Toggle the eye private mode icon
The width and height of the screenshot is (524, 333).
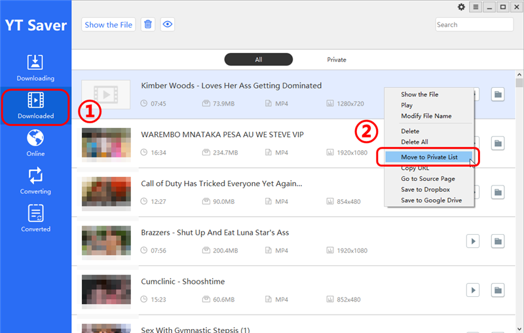[x=168, y=24]
